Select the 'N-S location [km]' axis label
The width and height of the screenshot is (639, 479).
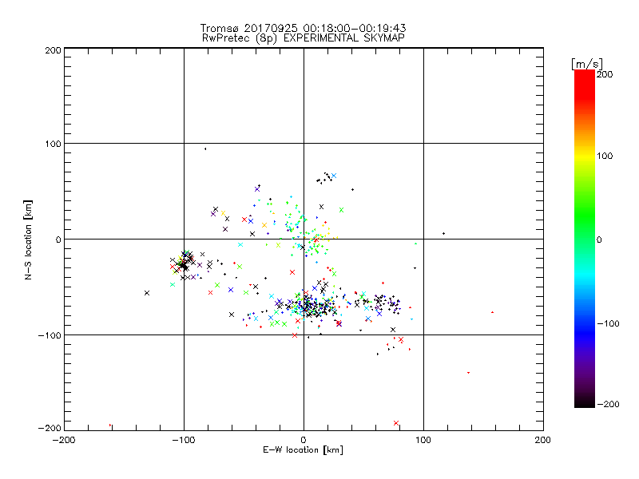(x=28, y=239)
